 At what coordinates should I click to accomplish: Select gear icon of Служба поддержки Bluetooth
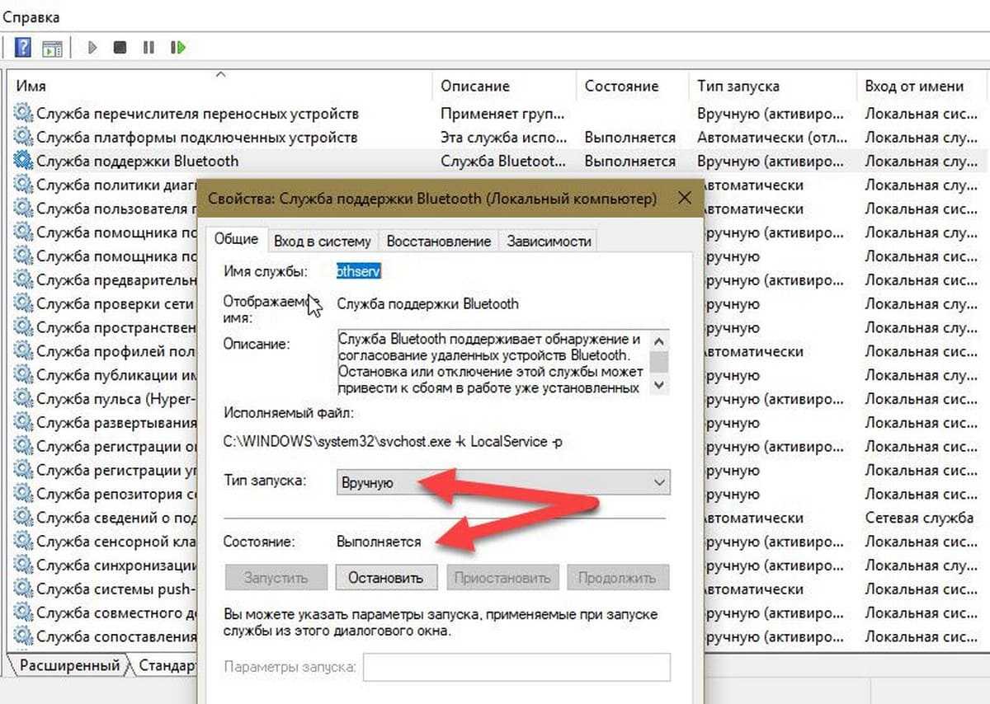click(23, 161)
